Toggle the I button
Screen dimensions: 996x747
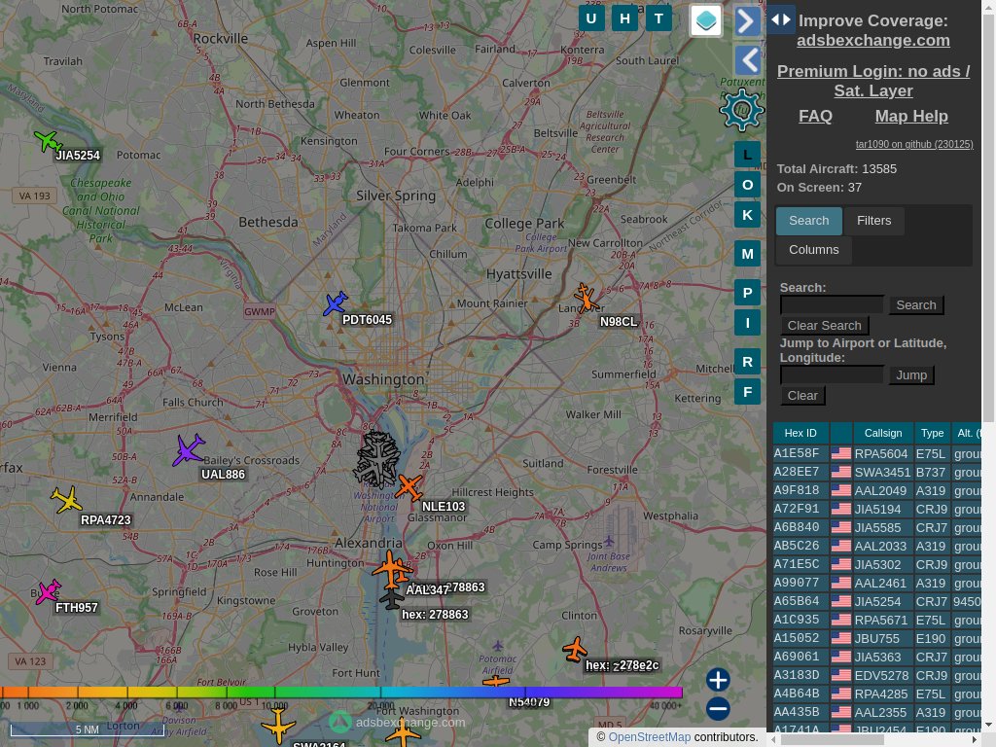tap(748, 323)
